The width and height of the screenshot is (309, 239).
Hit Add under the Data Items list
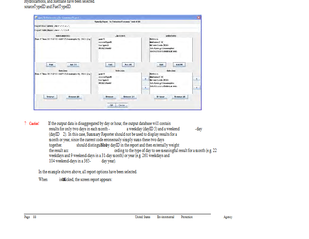click(x=161, y=65)
